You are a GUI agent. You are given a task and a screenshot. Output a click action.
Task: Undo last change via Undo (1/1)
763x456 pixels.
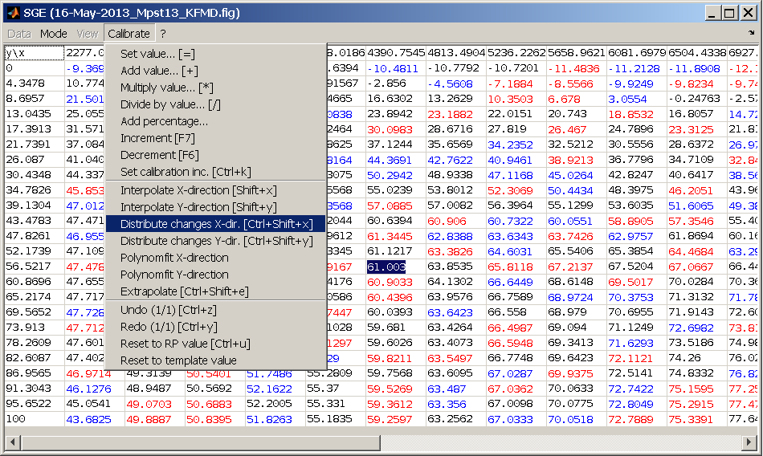pos(168,310)
